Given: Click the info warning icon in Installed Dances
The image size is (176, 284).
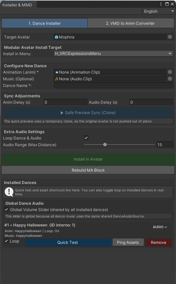Looking at the screenshot, I should pyautogui.click(x=9, y=192).
